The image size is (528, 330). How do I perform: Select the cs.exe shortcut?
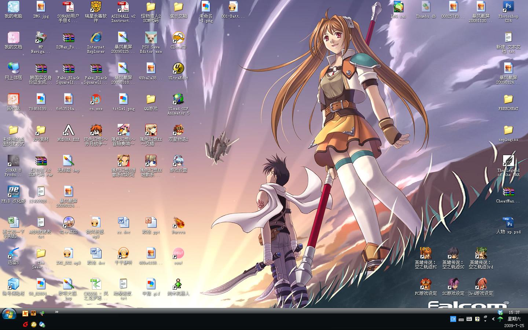pyautogui.click(x=96, y=102)
